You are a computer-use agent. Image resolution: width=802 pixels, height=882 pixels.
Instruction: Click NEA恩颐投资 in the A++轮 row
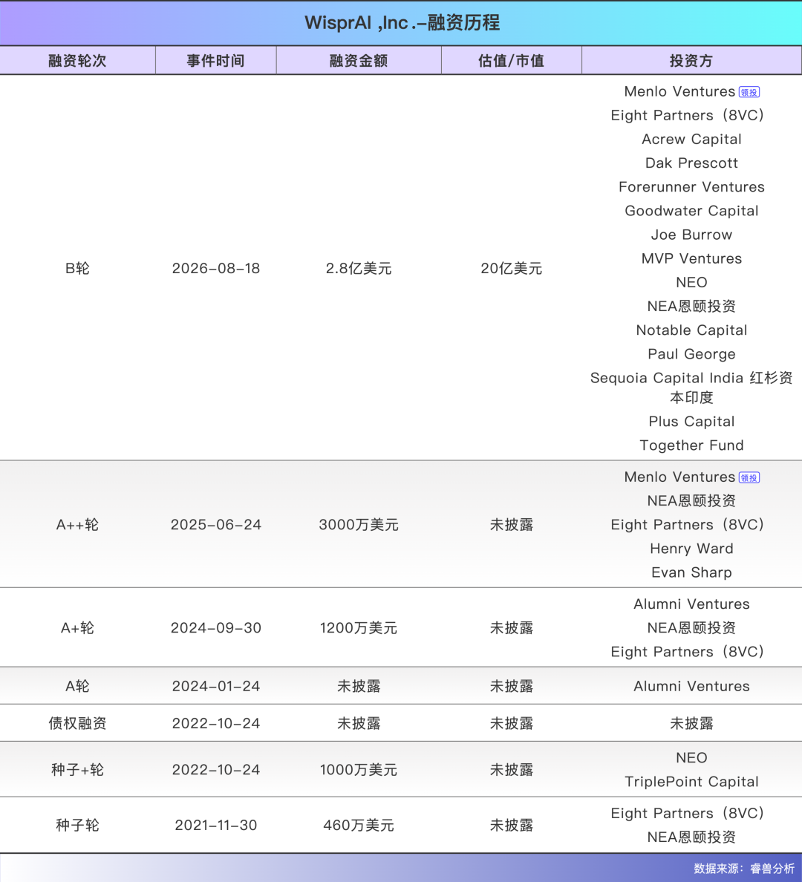(691, 501)
